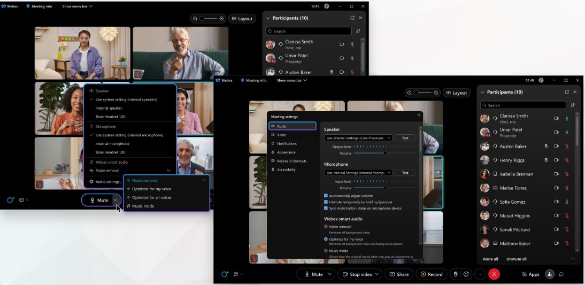The height and width of the screenshot is (285, 585).
Task: Click Henry Riggs's camera icon in the participant list
Action: [x=556, y=160]
